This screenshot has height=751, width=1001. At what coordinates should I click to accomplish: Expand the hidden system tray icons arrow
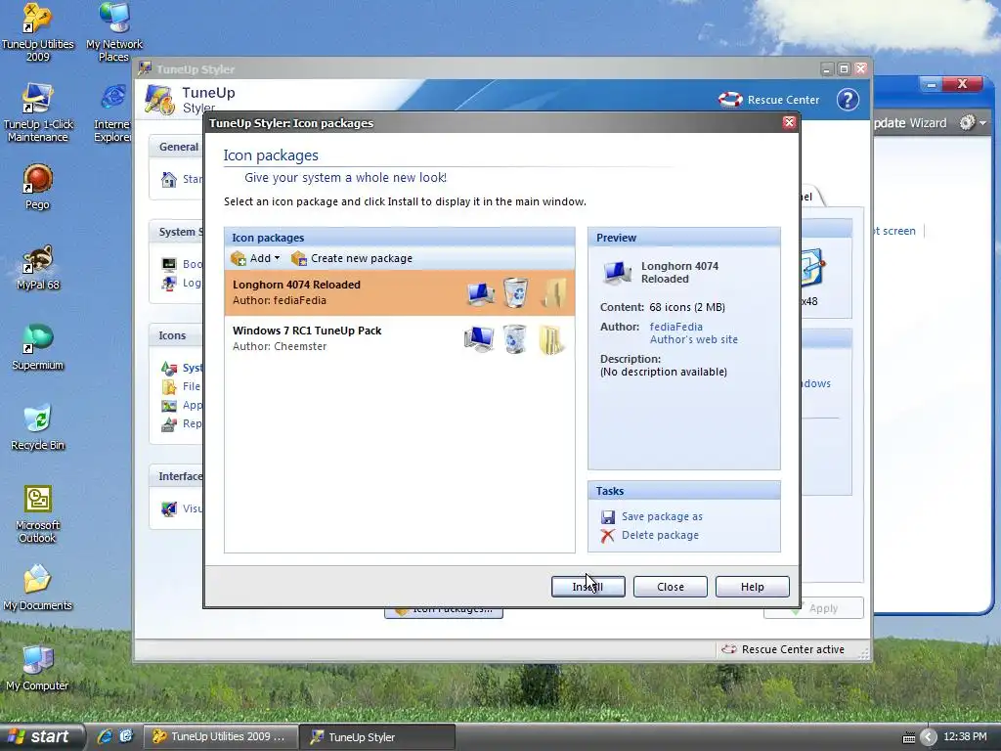929,737
